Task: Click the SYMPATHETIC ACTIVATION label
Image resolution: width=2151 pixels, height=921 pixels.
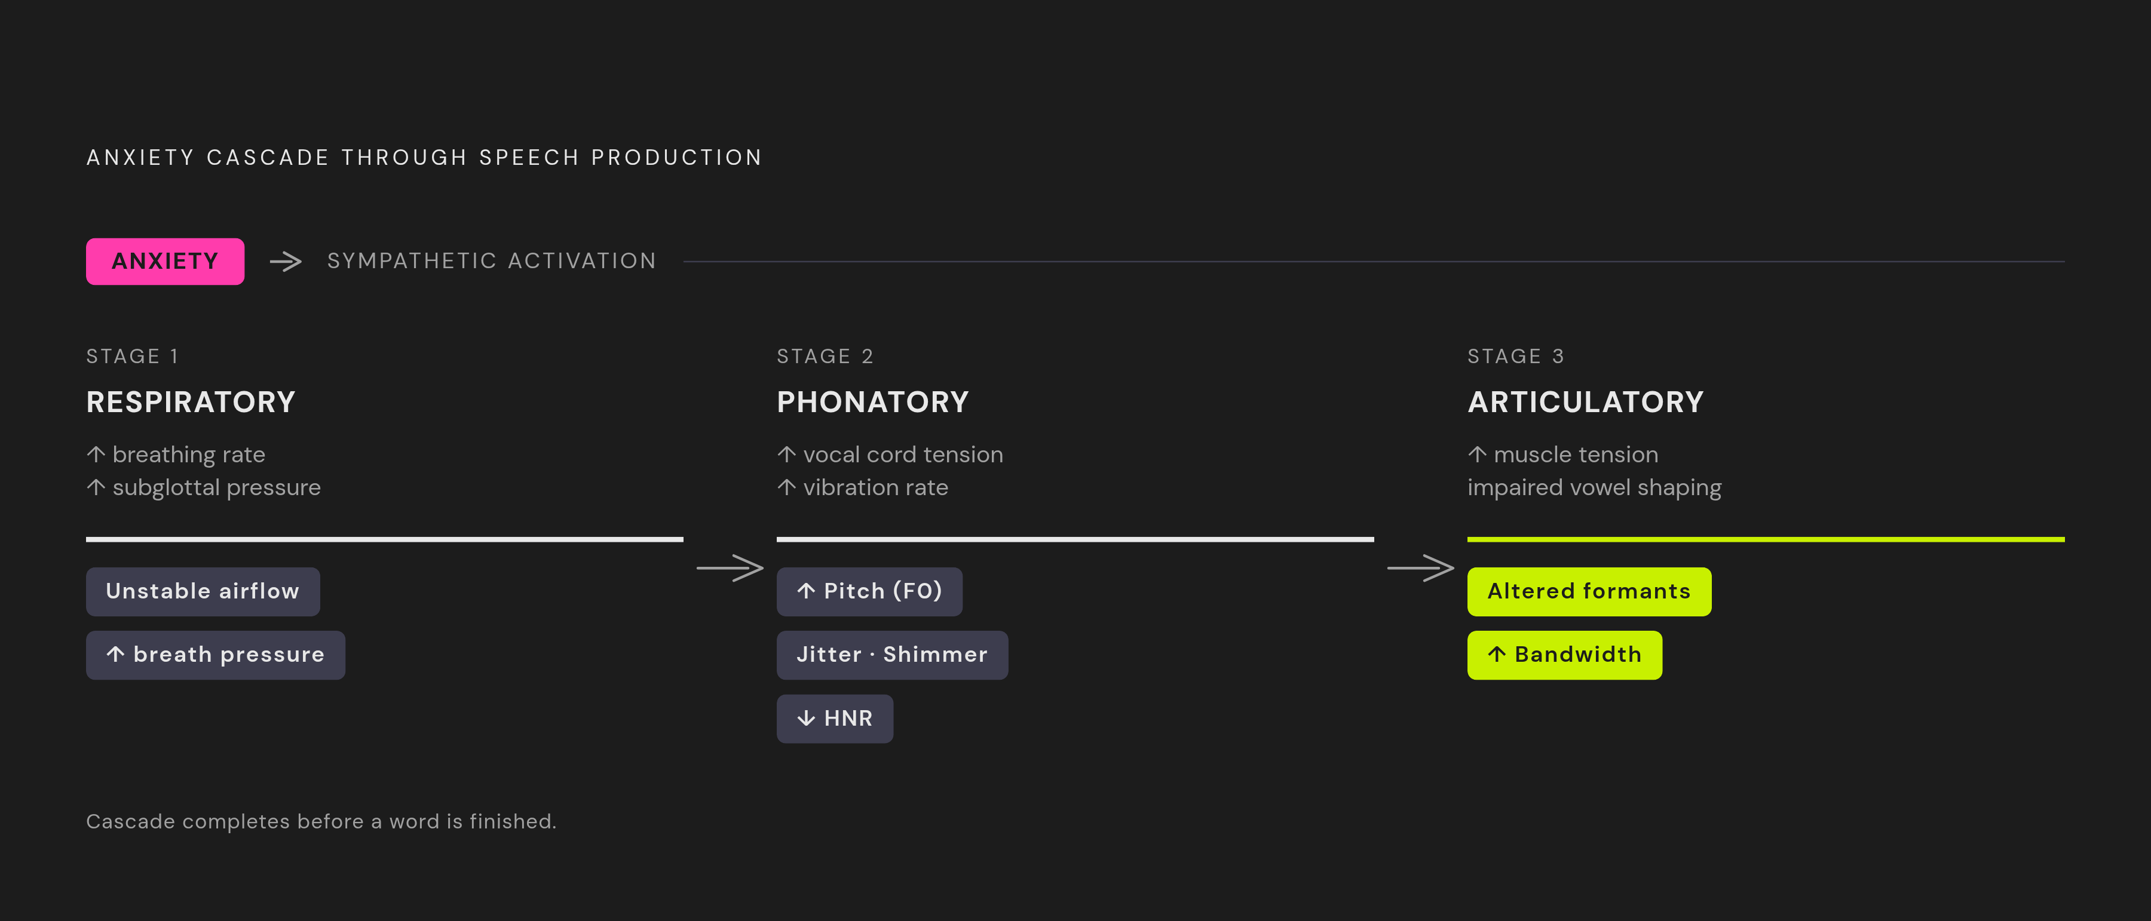Action: (x=492, y=262)
